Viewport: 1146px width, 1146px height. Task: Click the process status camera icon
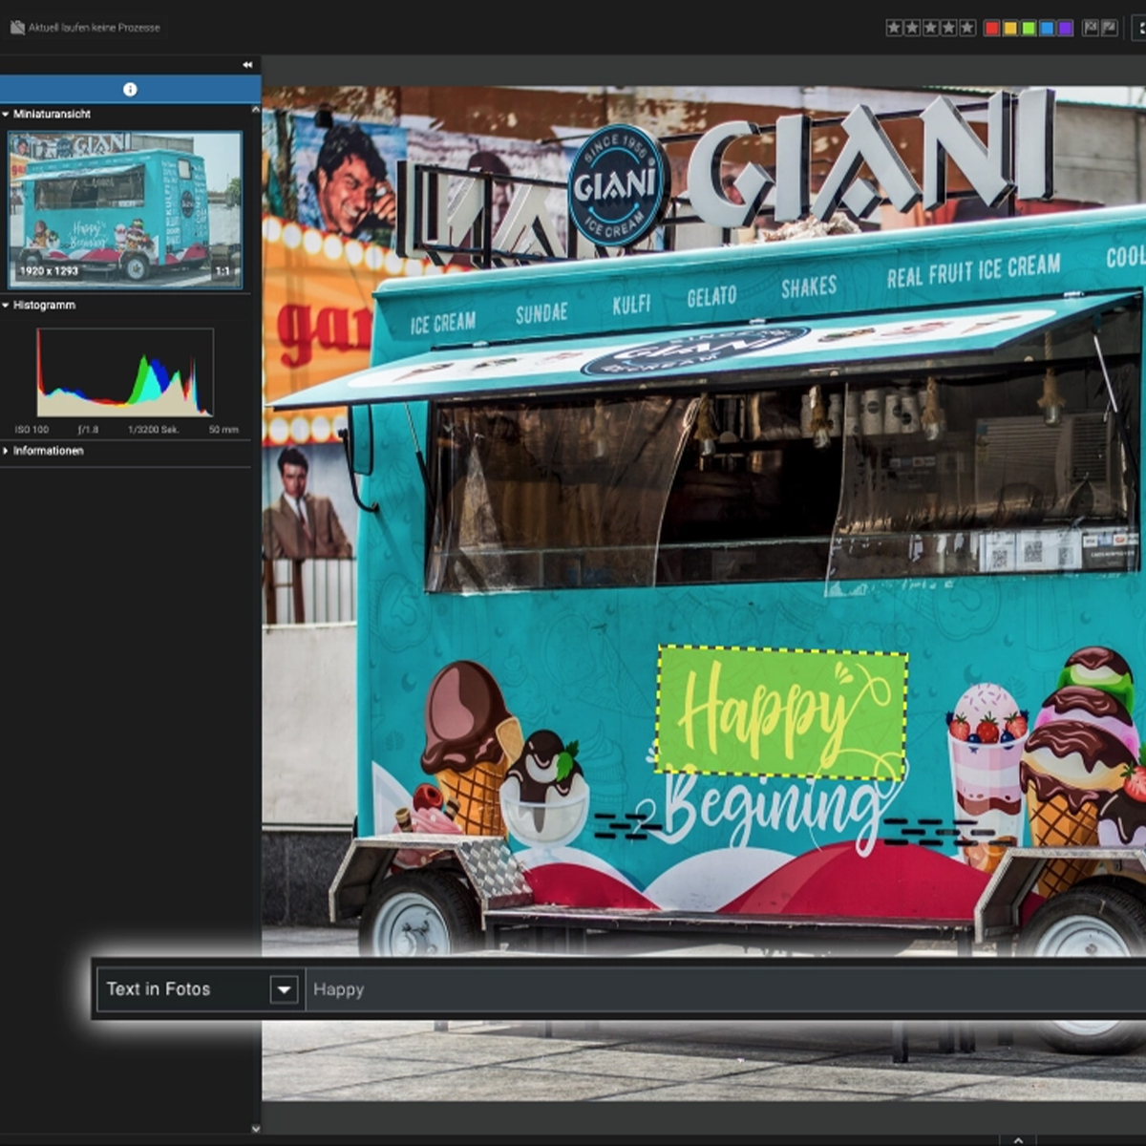pos(17,28)
